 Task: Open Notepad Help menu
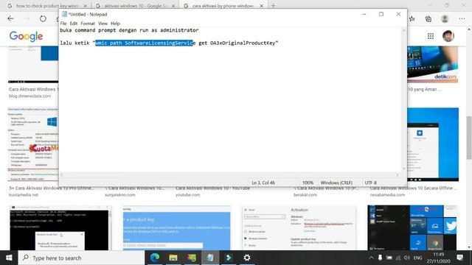(x=115, y=23)
